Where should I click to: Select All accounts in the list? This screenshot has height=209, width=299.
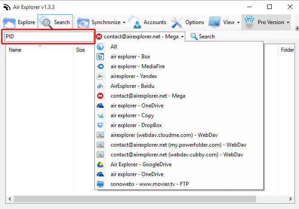point(179,47)
